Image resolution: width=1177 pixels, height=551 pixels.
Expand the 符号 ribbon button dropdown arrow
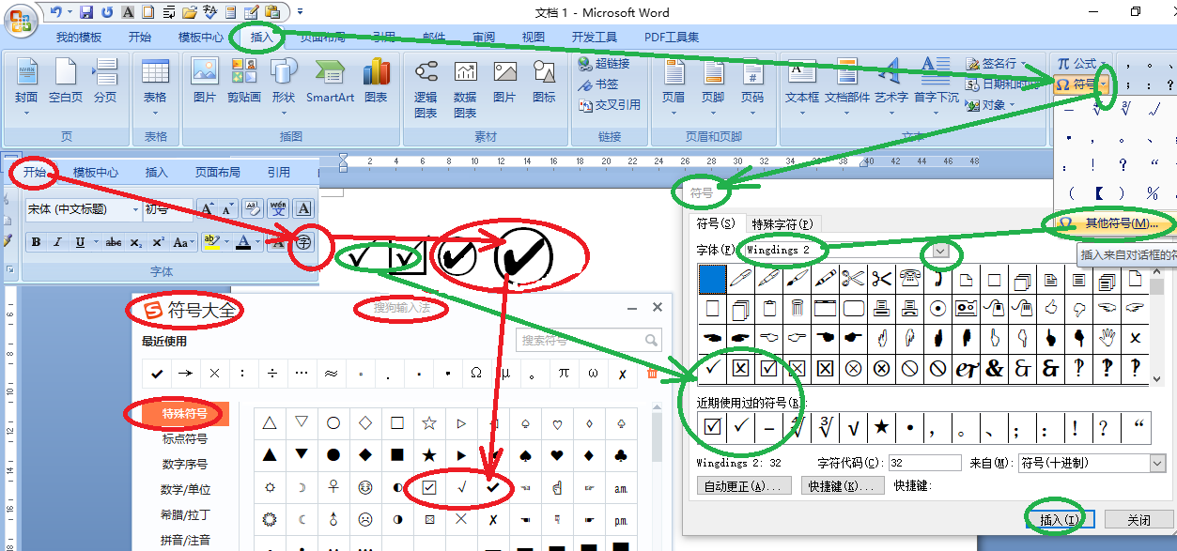pyautogui.click(x=1104, y=84)
